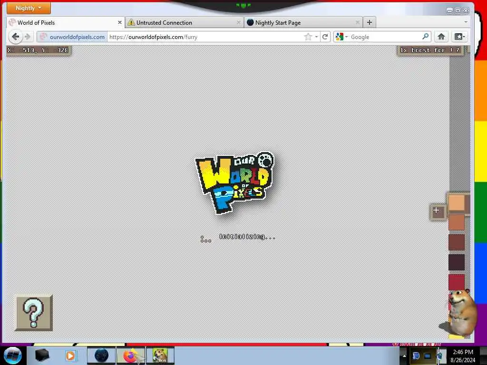
Task: Click the ourworldofpixels.com site identity button
Action: click(72, 37)
